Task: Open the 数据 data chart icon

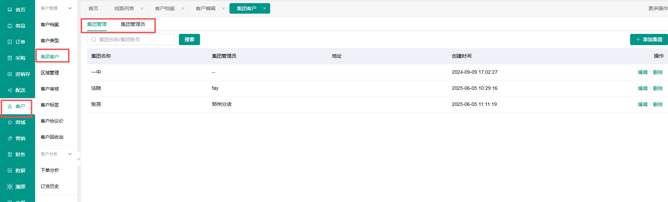Action: coord(10,171)
